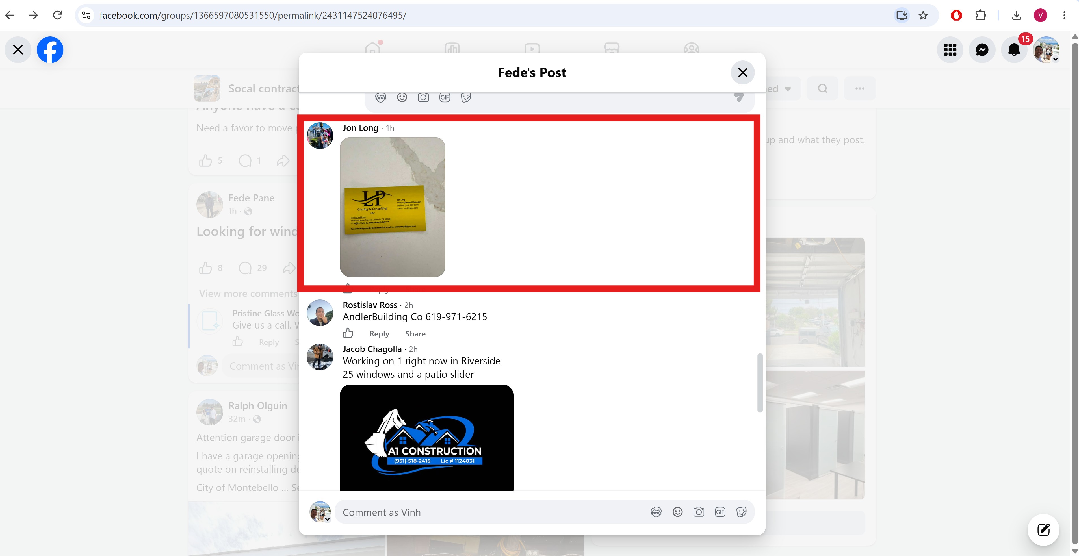Click the X button beside Facebook logo
Image resolution: width=1079 pixels, height=556 pixels.
click(x=18, y=50)
